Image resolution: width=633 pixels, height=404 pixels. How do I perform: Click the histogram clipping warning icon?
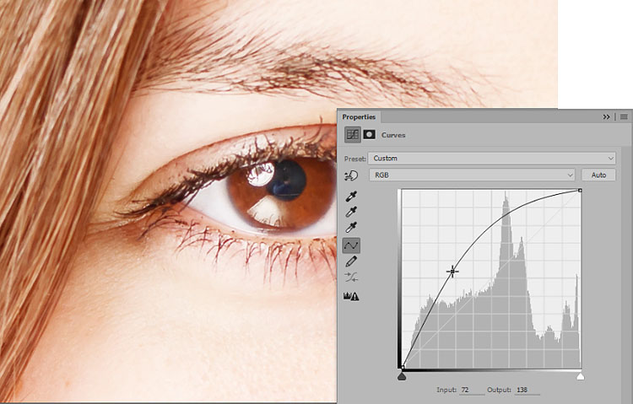coord(351,297)
